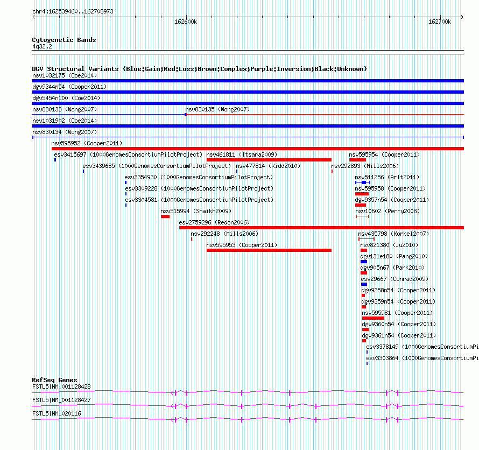Select nsv830133 (Wong2007) variant label
This screenshot has width=479, height=450.
pos(65,109)
